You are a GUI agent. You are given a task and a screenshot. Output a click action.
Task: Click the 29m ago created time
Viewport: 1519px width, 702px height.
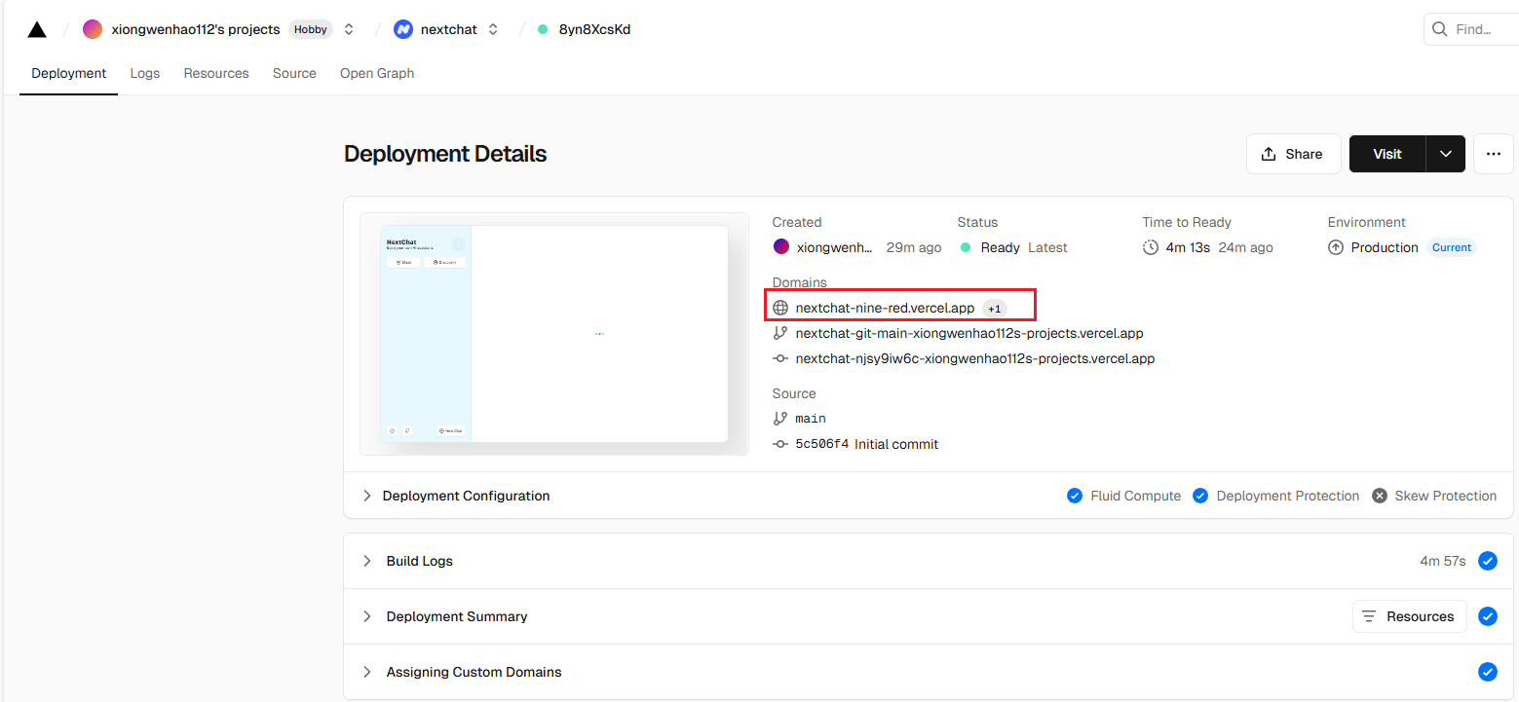tap(914, 247)
